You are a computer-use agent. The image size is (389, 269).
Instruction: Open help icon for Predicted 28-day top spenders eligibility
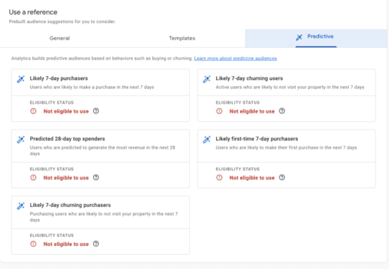point(96,177)
